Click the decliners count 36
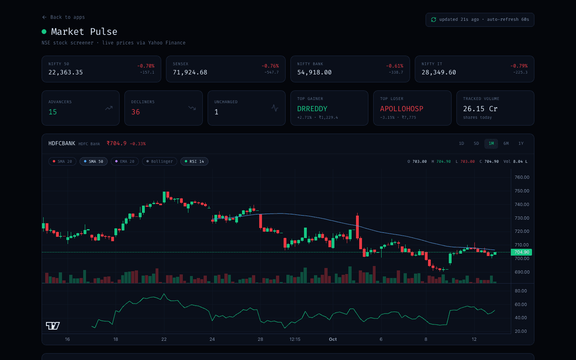This screenshot has width=576, height=360. click(136, 112)
